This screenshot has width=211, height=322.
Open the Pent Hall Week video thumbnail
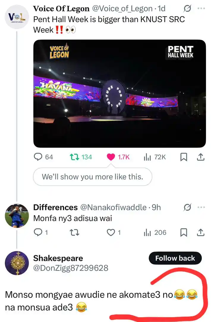(x=119, y=93)
